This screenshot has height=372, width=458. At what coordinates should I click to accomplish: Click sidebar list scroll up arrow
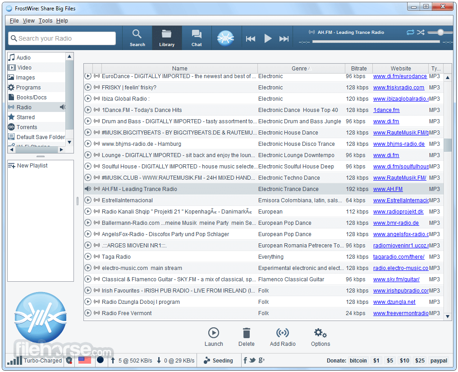[x=69, y=56]
